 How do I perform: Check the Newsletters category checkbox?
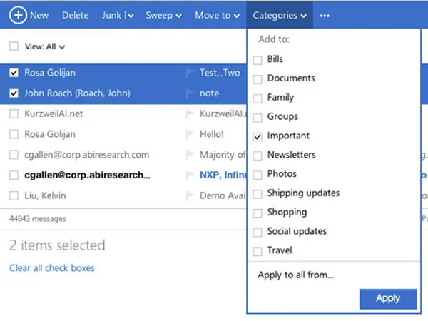258,156
